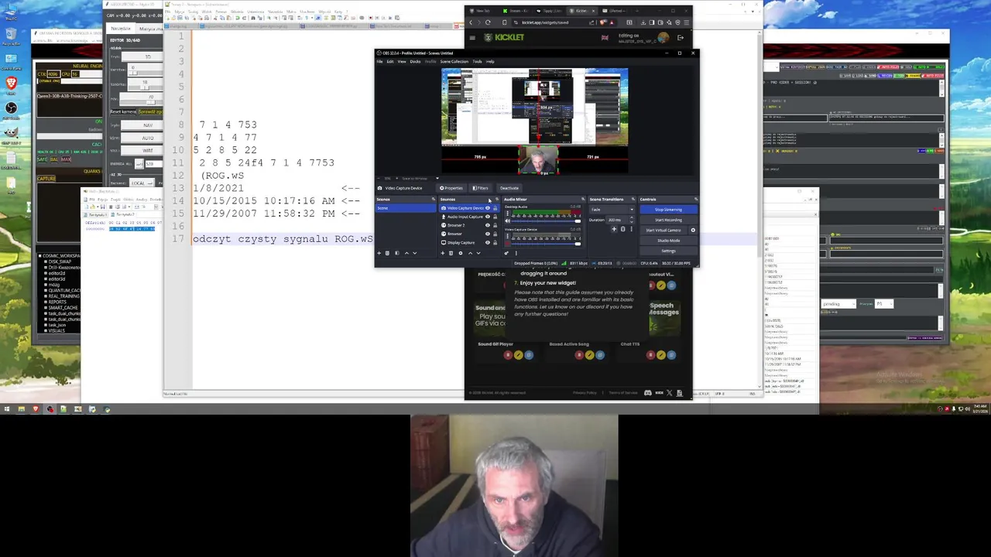The height and width of the screenshot is (557, 991).
Task: Click red delete icon for Boxed Active Song
Action: click(x=579, y=355)
